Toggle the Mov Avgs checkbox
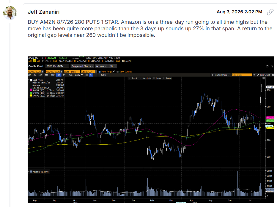Image resolution: width=277 pixels, height=207 pixels. coord(100,72)
